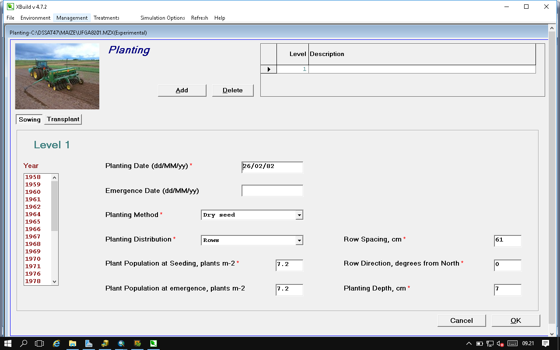
Task: Switch to the Transplant toggle button
Action: [x=63, y=119]
